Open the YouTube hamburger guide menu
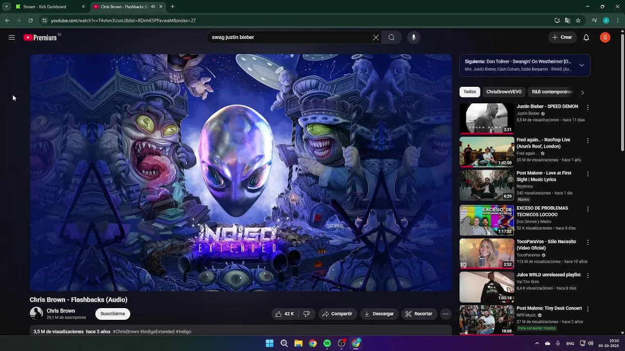 tap(12, 38)
